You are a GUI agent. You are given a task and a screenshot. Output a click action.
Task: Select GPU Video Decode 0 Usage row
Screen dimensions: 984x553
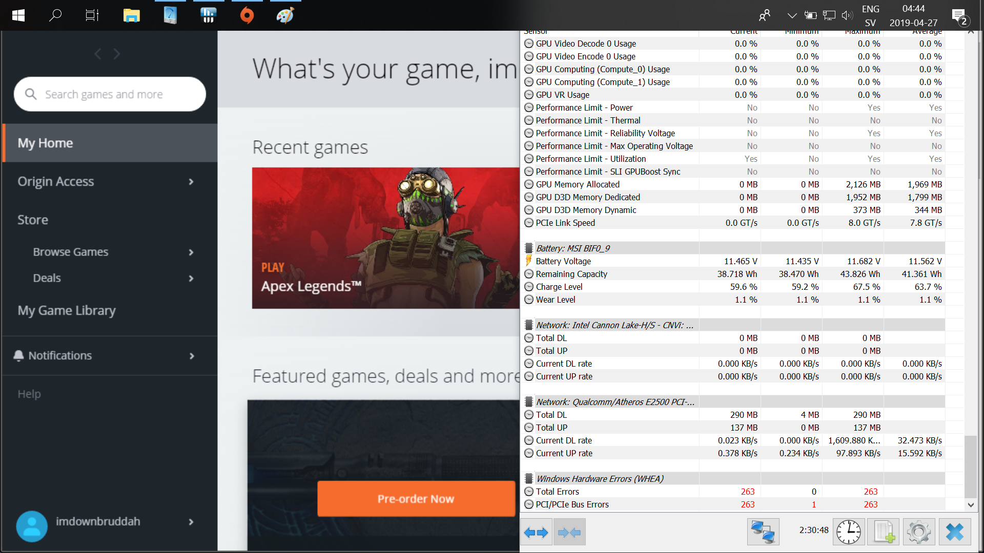[x=734, y=44]
